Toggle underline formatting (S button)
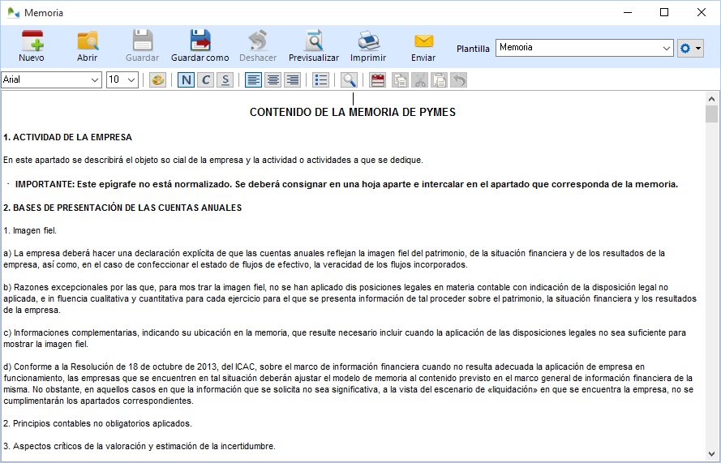This screenshot has height=463, width=721. pyautogui.click(x=225, y=80)
